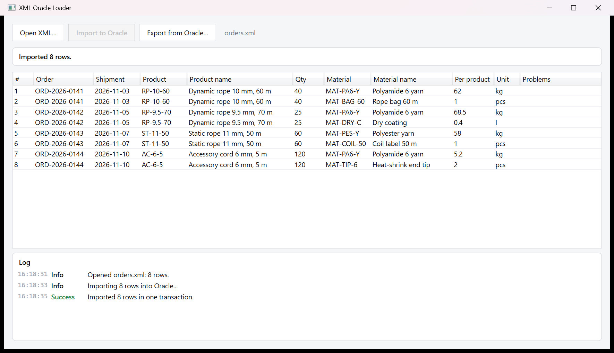Click AC-6-5 product in row 8

[x=152, y=165]
